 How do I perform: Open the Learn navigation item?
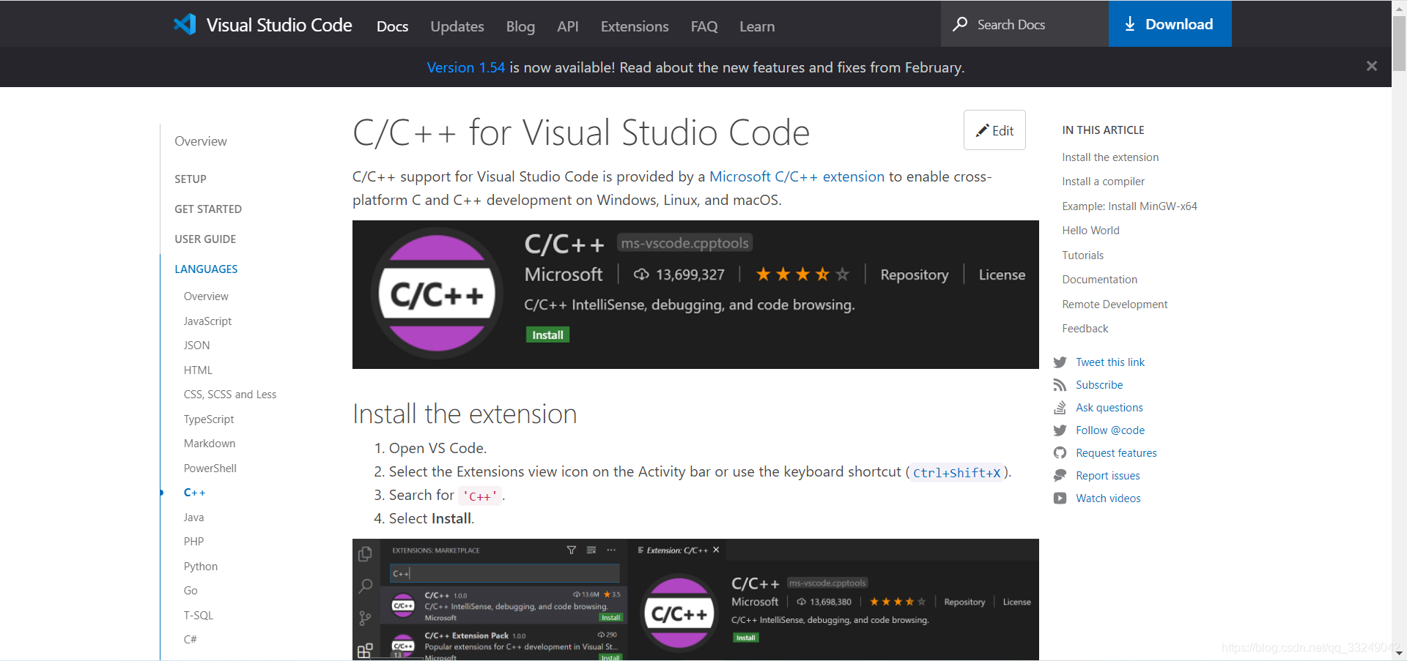coord(757,26)
